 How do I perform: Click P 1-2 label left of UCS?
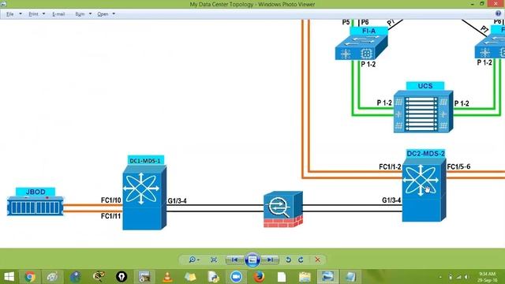pyautogui.click(x=384, y=103)
